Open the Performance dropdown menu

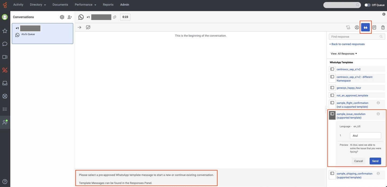click(x=85, y=5)
